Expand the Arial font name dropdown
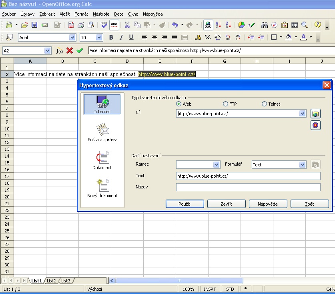 pos(72,37)
